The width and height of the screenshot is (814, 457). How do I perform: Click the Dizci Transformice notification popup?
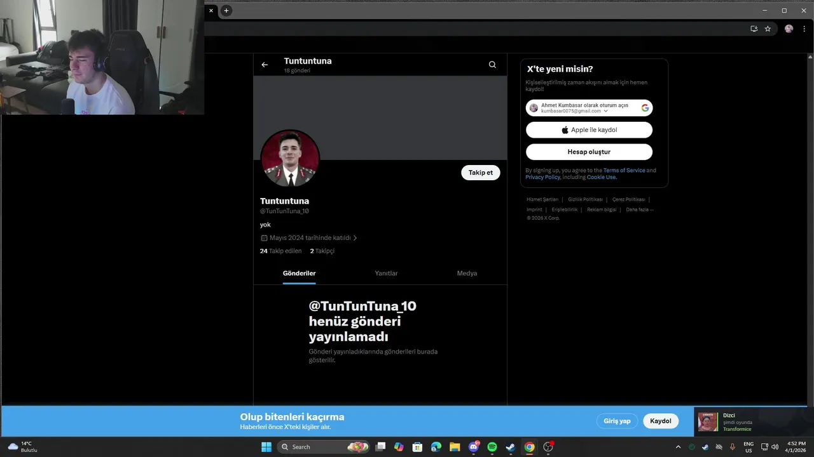754,422
